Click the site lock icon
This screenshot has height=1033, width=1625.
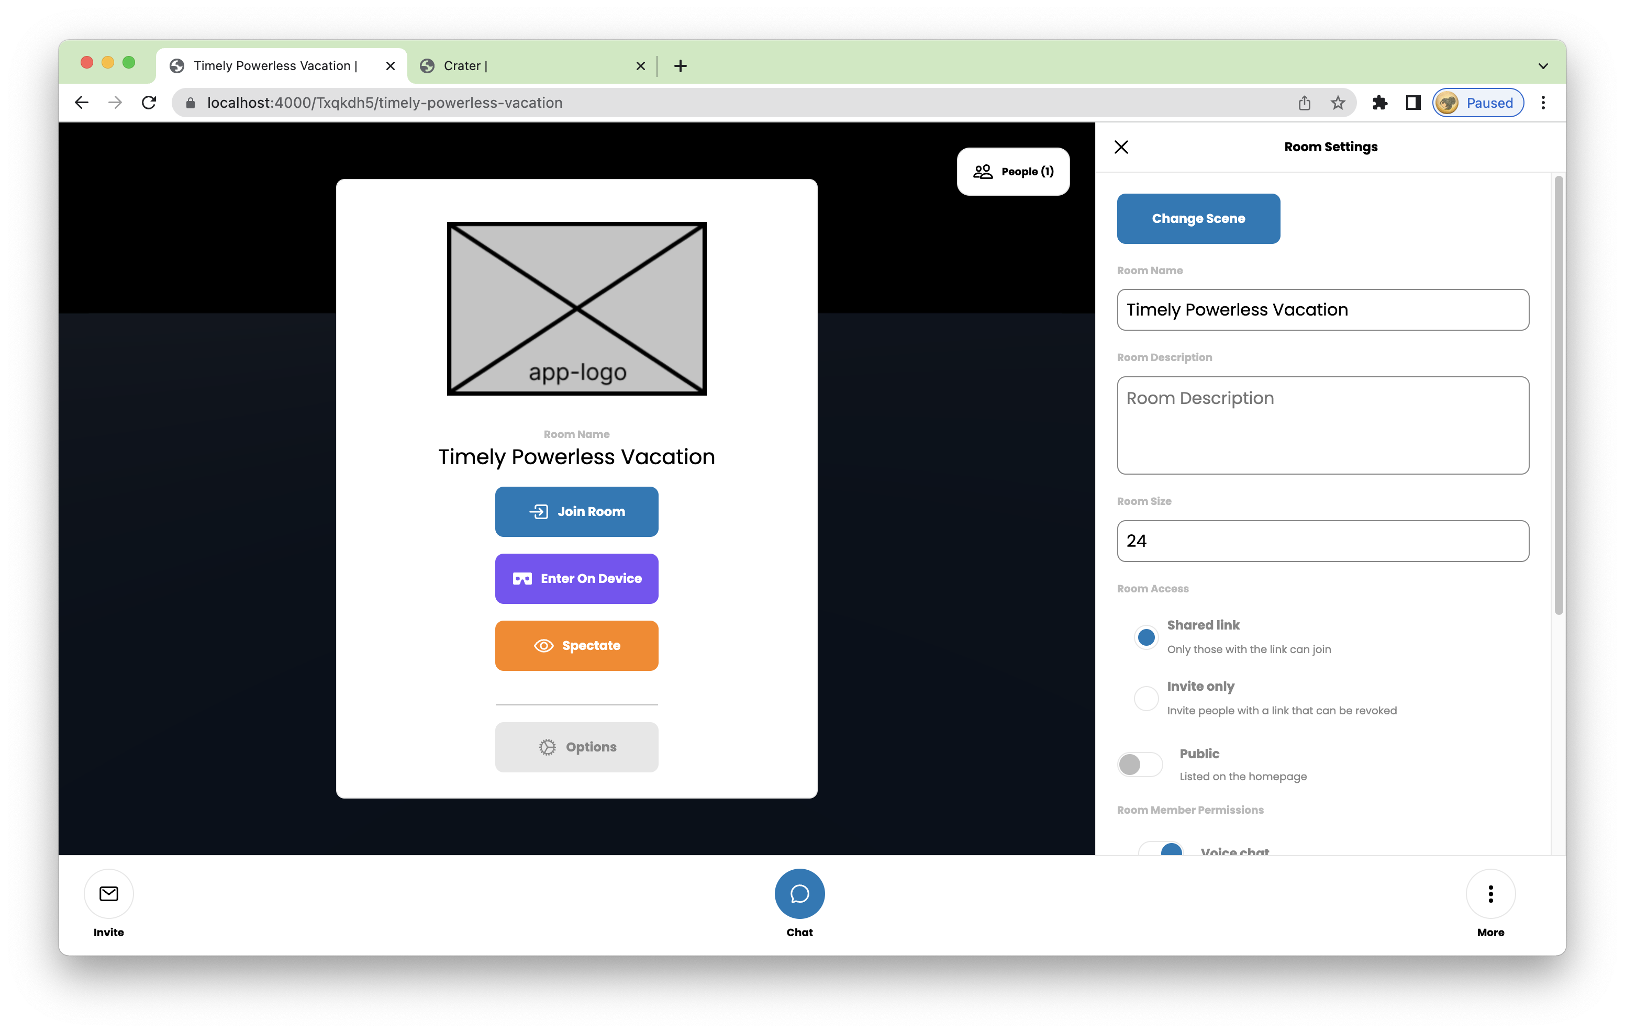(191, 103)
